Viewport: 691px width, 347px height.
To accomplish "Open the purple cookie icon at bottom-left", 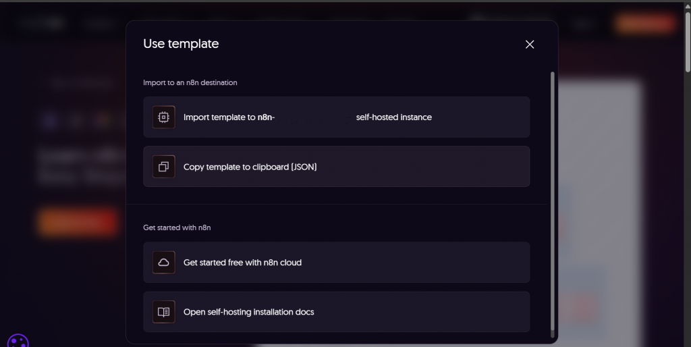I will click(18, 342).
